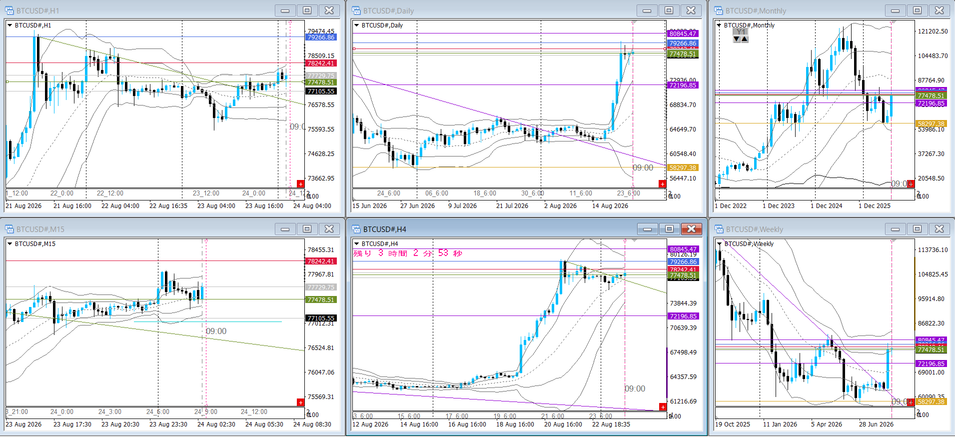Select the blue 79266.86 price label in H4 chart
Screen dimensions: 955x437
click(x=683, y=262)
